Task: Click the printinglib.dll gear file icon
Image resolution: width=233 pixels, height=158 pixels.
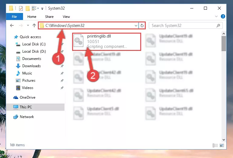Action: 78,41
